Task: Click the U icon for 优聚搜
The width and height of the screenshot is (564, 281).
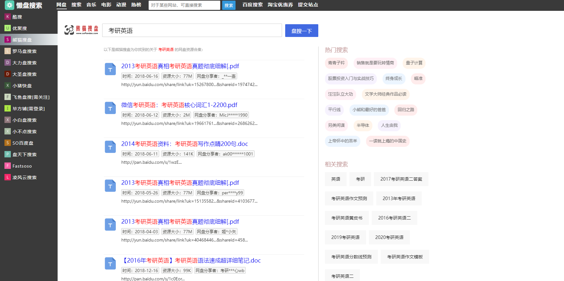Action: click(x=8, y=28)
